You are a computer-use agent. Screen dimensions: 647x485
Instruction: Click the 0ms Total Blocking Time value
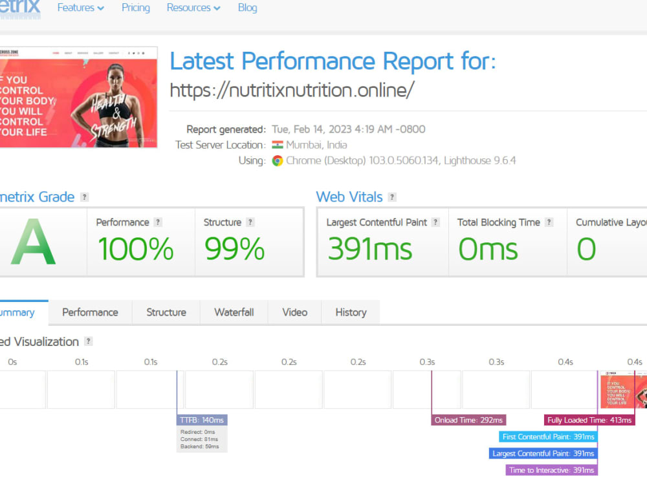[488, 249]
